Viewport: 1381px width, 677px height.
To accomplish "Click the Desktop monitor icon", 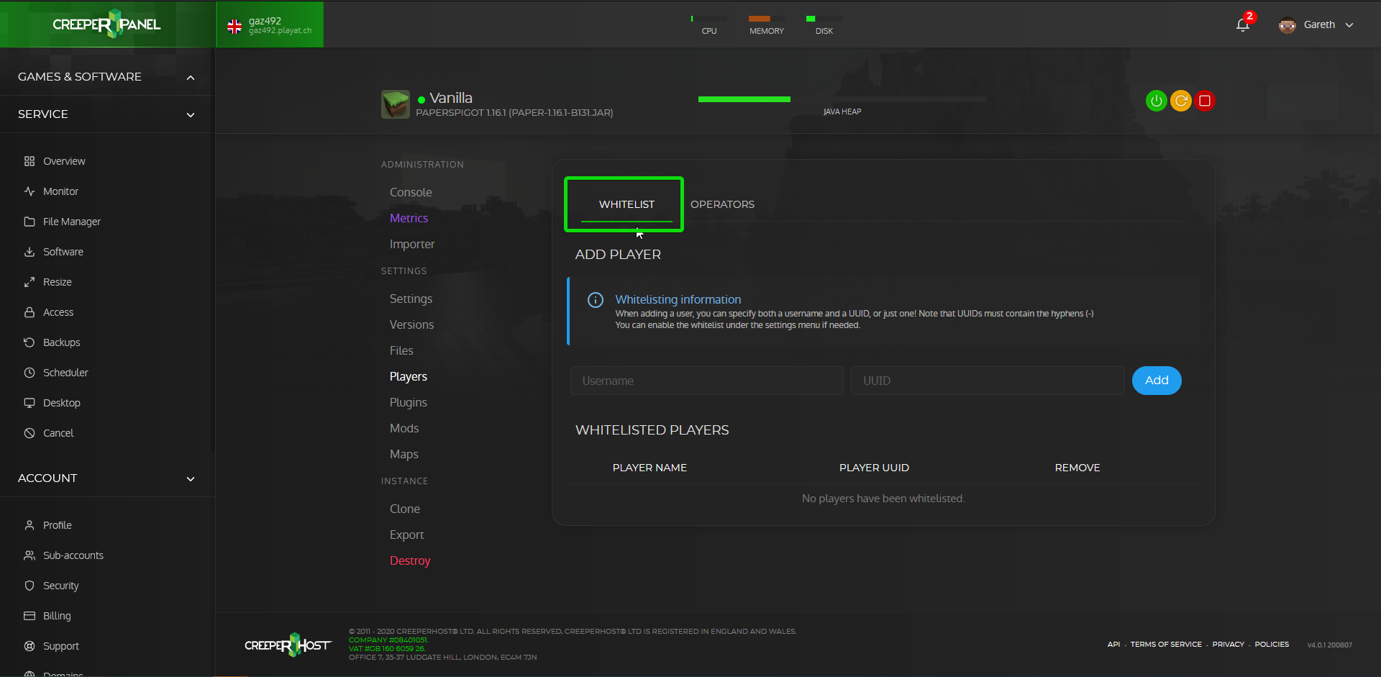I will [x=29, y=403].
